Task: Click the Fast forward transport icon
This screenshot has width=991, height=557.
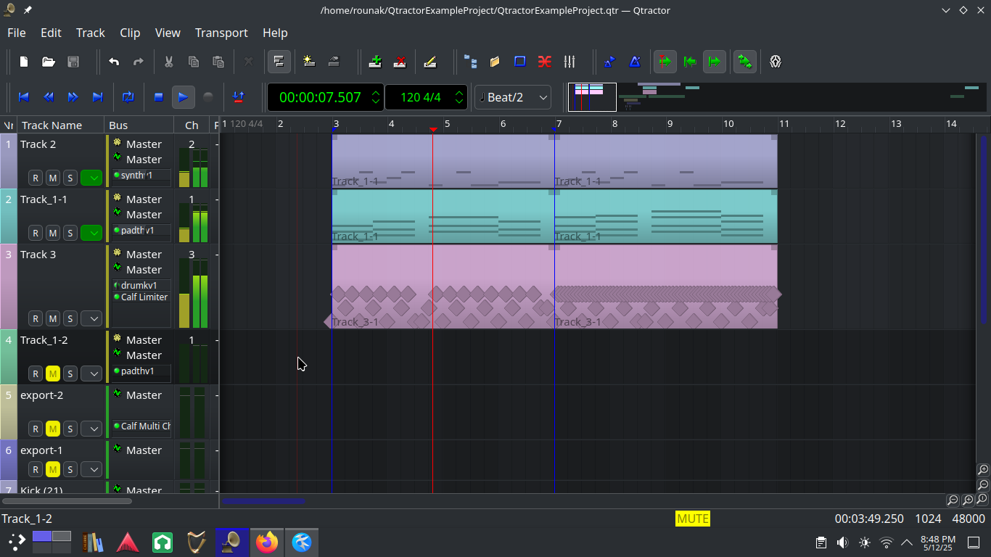Action: coord(73,97)
